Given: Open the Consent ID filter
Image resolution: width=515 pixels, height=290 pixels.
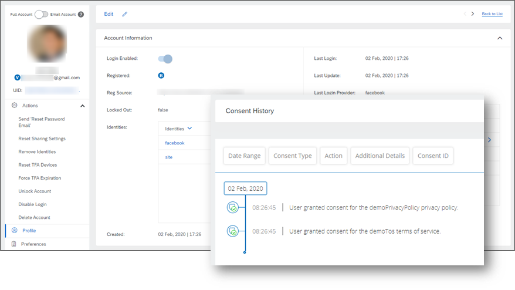Looking at the screenshot, I should point(433,156).
